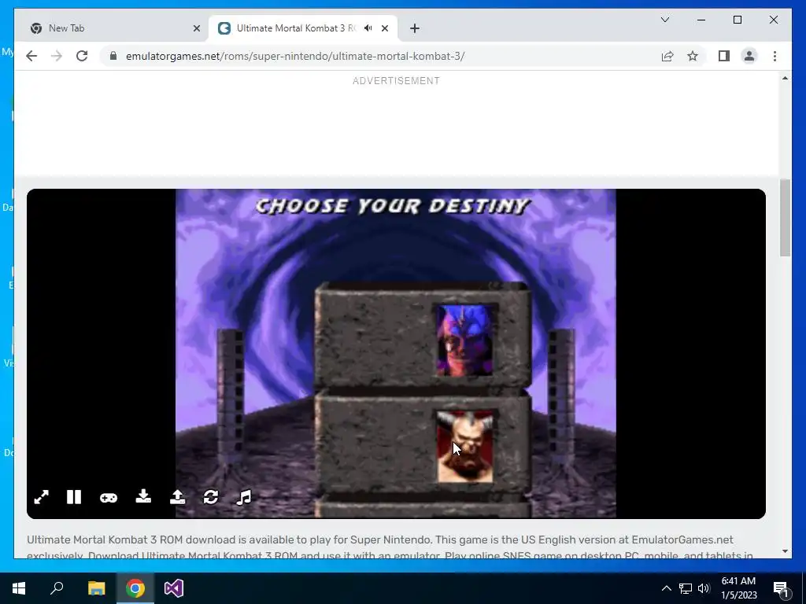Open Windows notification center
The width and height of the screenshot is (806, 604).
click(x=781, y=588)
